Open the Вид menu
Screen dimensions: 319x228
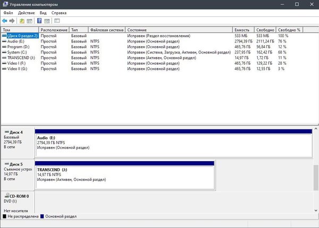point(43,12)
